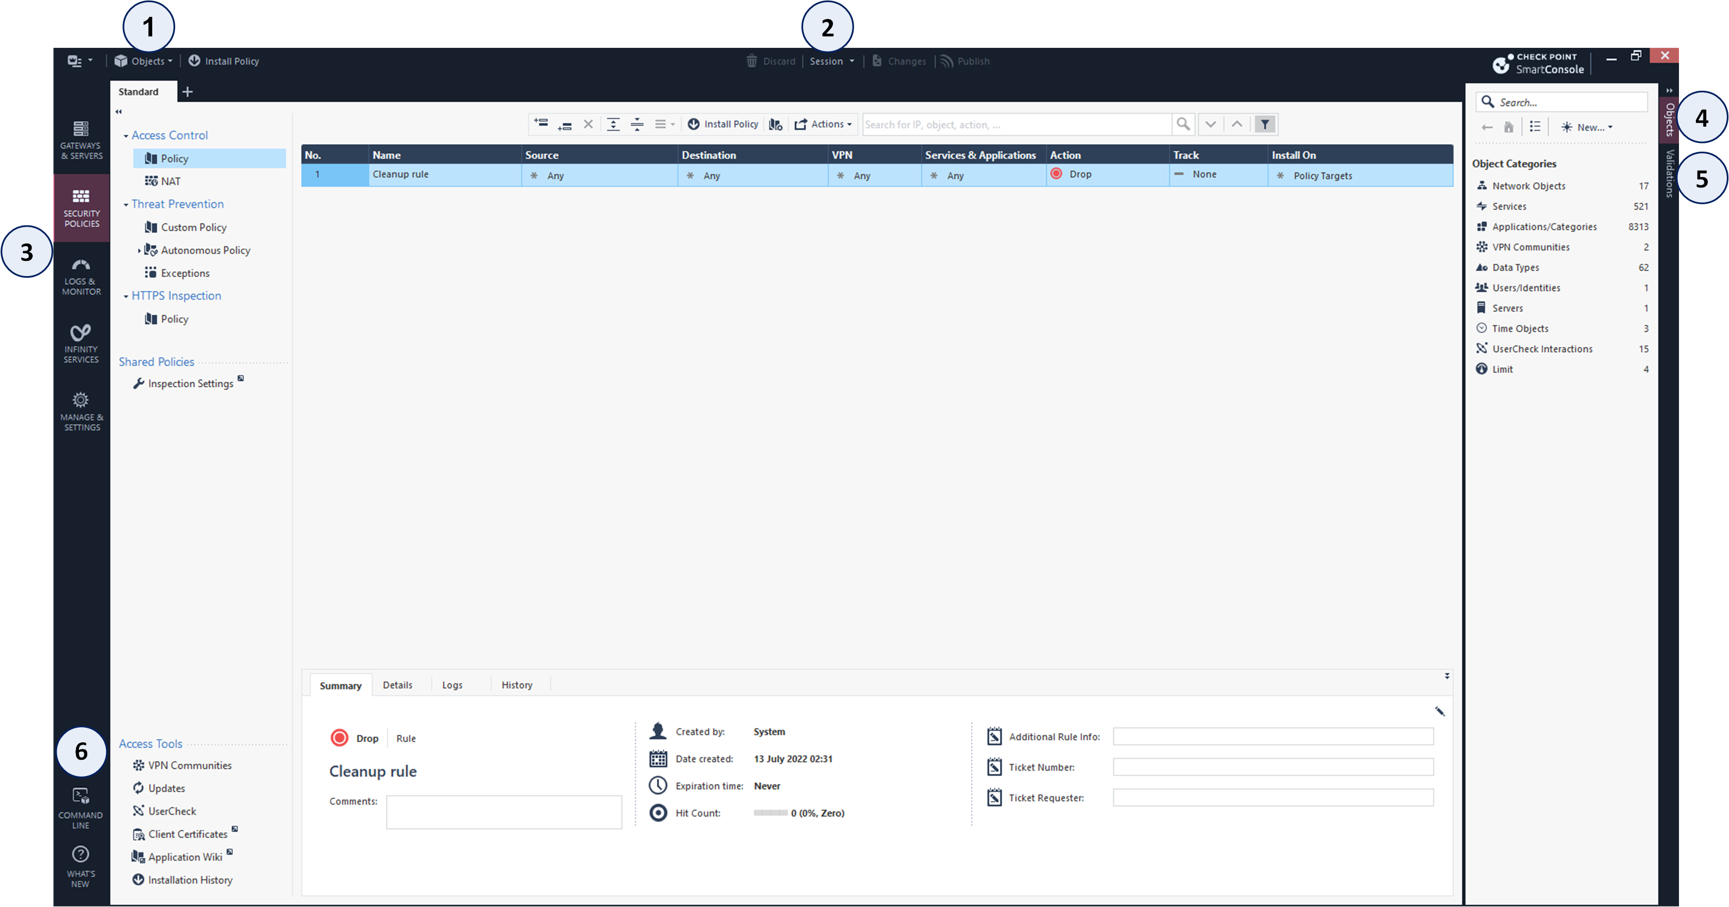The width and height of the screenshot is (1729, 907).
Task: Click expand sections icon in rulebase toolbar
Action: pyautogui.click(x=613, y=124)
